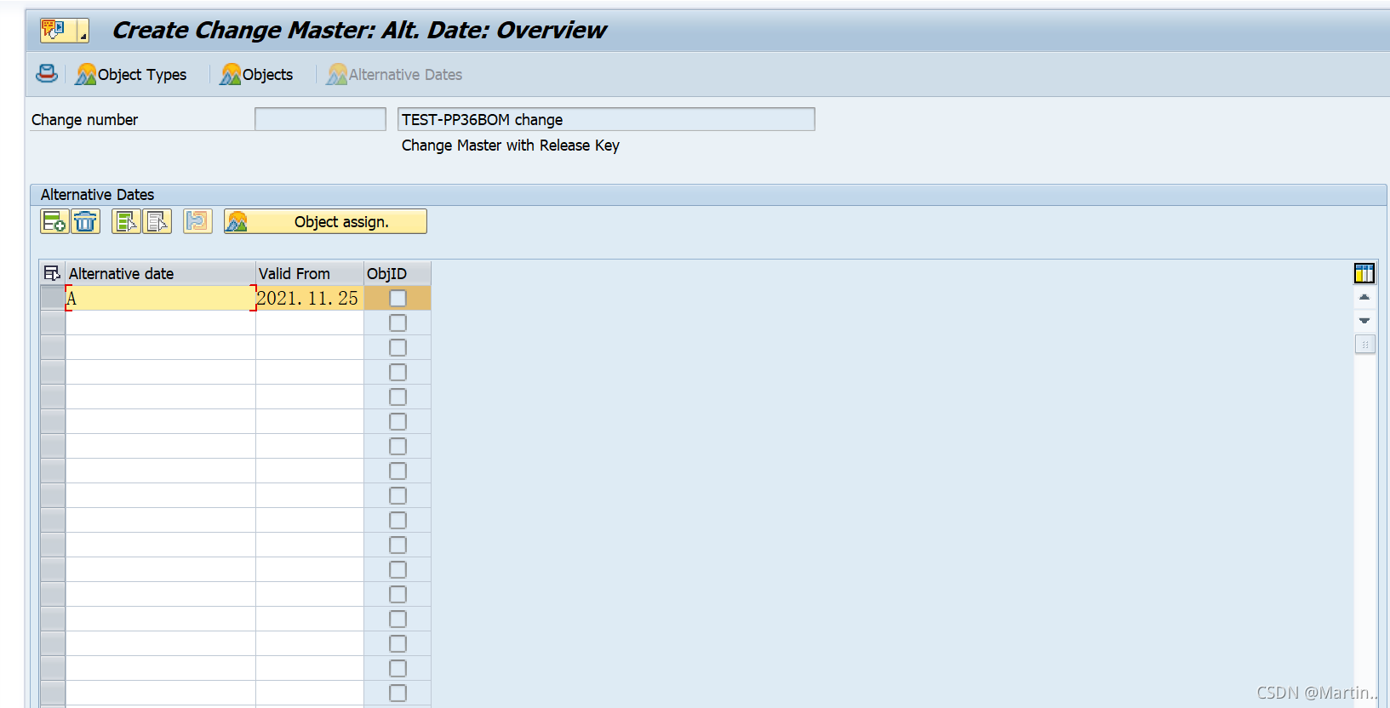Tick the ObjID checkbox in the sixth row
The image size is (1390, 708).
tap(398, 421)
